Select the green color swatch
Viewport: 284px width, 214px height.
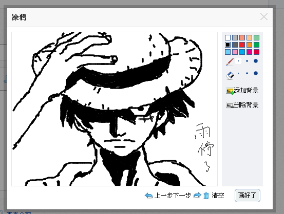click(256, 45)
